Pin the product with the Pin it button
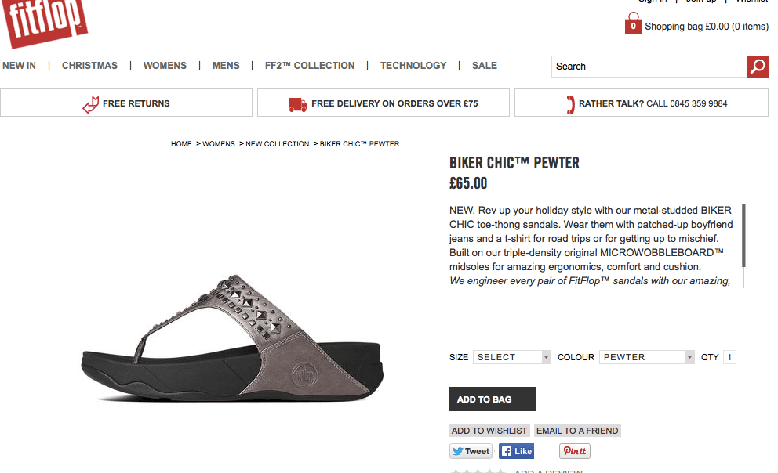Image resolution: width=778 pixels, height=473 pixels. coord(574,451)
